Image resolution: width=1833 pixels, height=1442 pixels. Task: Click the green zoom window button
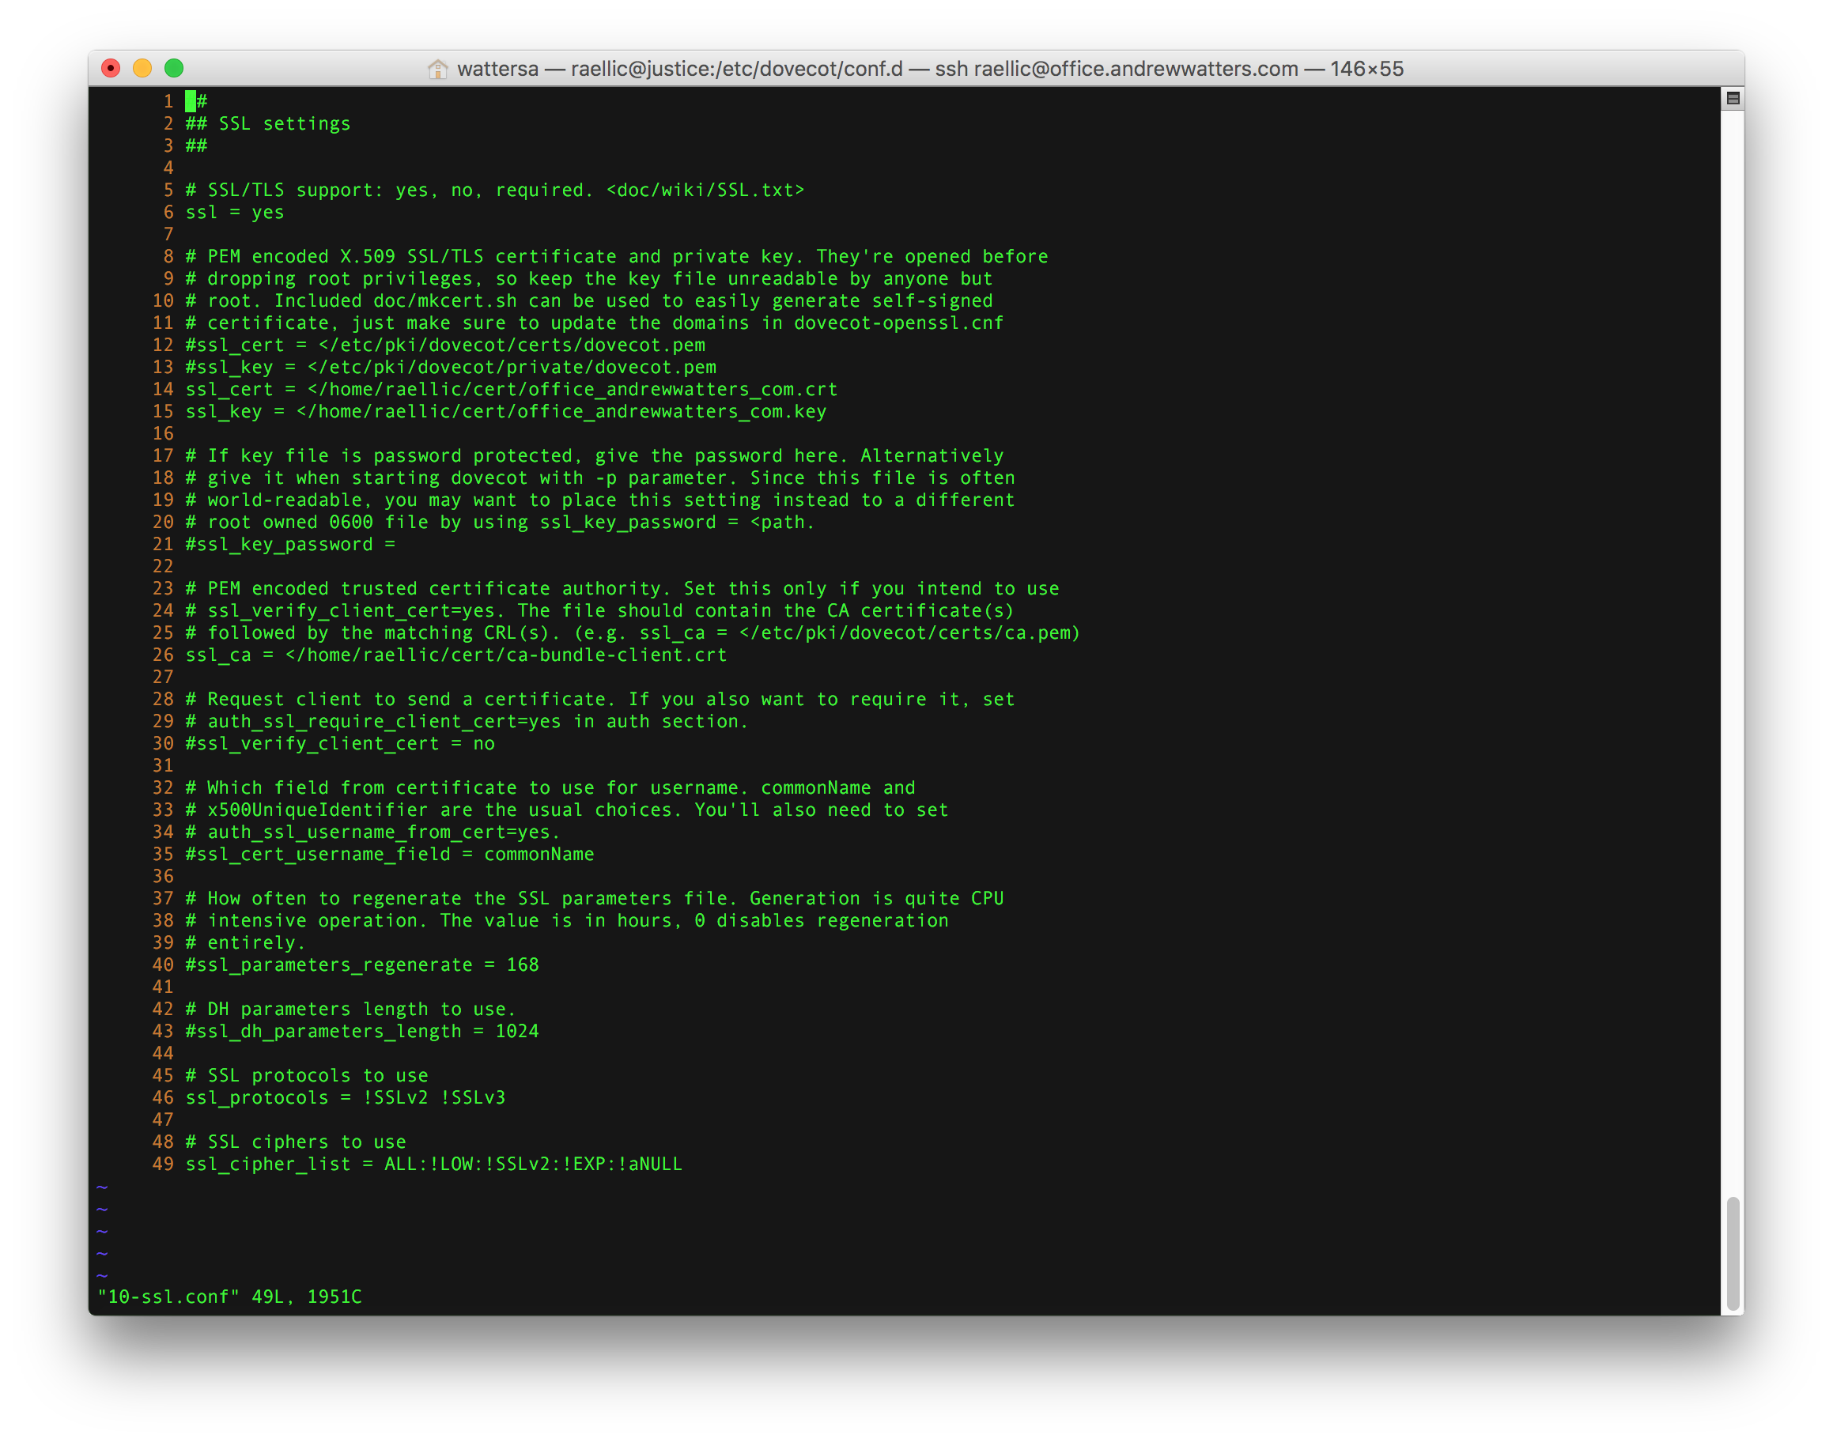(x=174, y=69)
